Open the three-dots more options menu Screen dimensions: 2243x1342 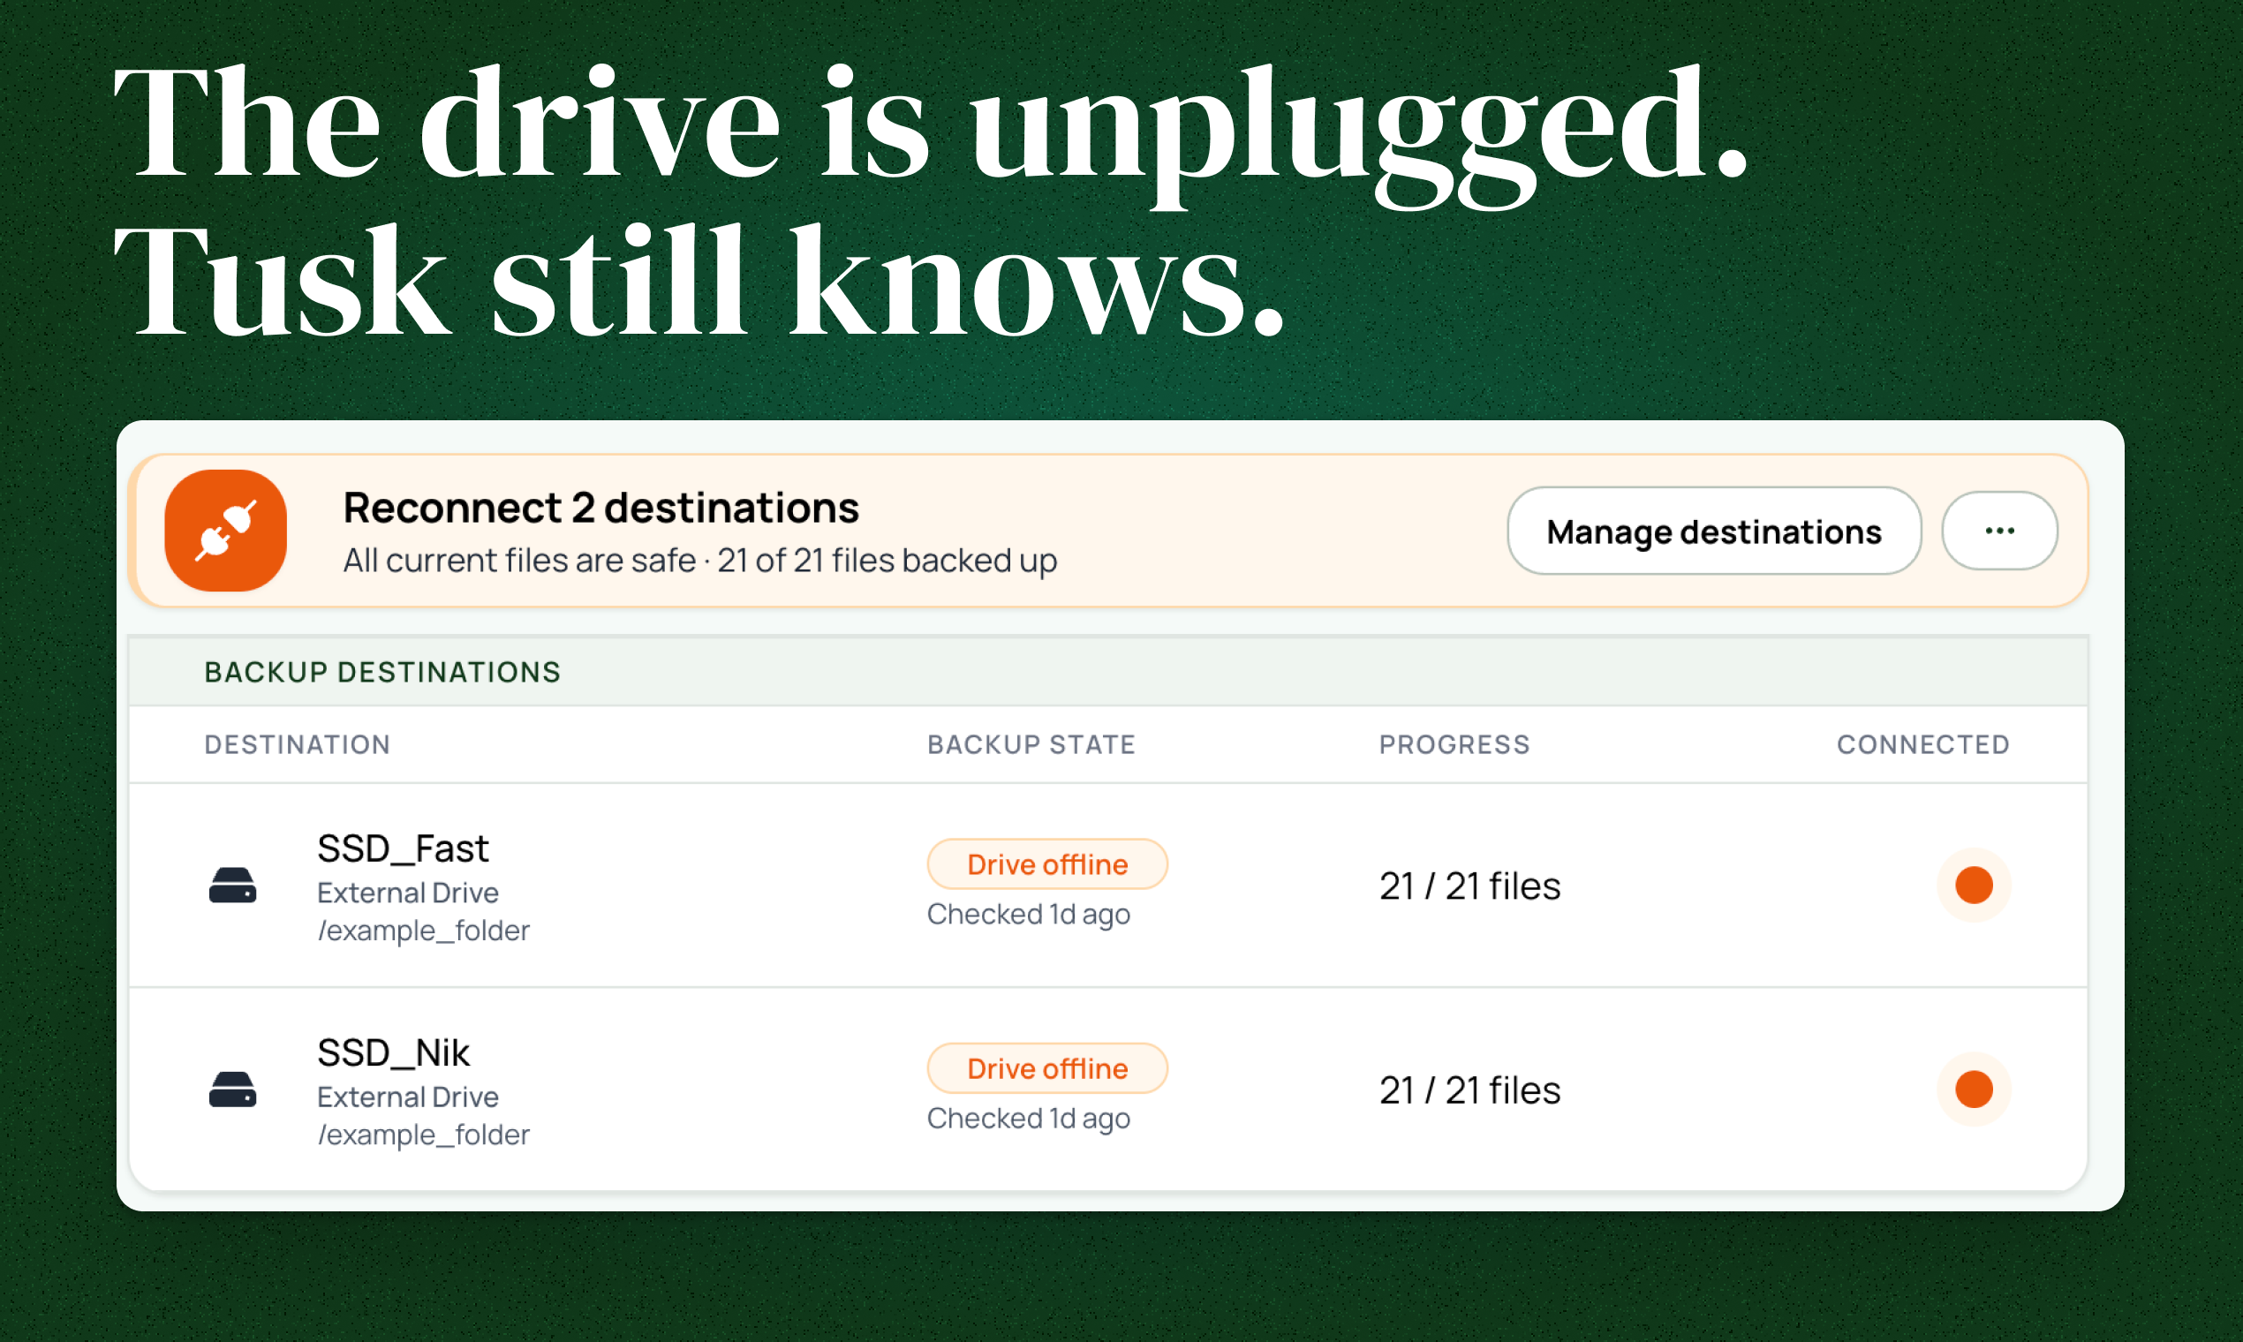click(1999, 531)
